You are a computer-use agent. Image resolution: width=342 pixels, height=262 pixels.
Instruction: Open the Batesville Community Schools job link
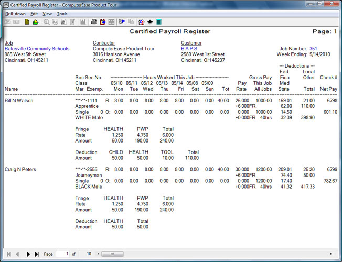pyautogui.click(x=37, y=48)
